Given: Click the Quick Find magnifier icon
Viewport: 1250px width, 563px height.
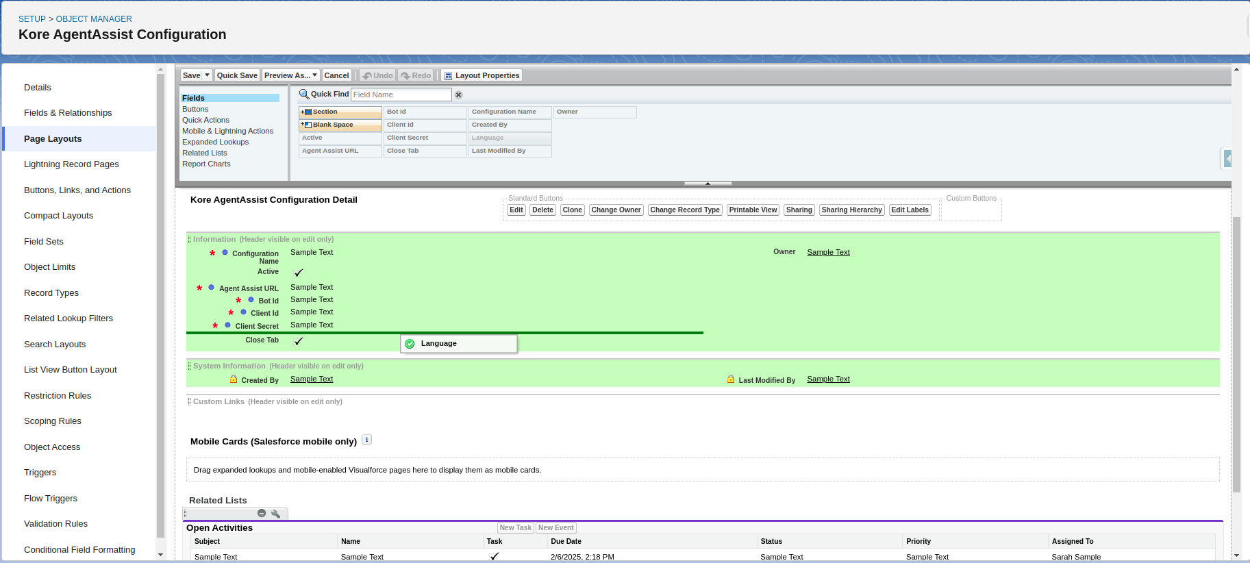Looking at the screenshot, I should (304, 95).
